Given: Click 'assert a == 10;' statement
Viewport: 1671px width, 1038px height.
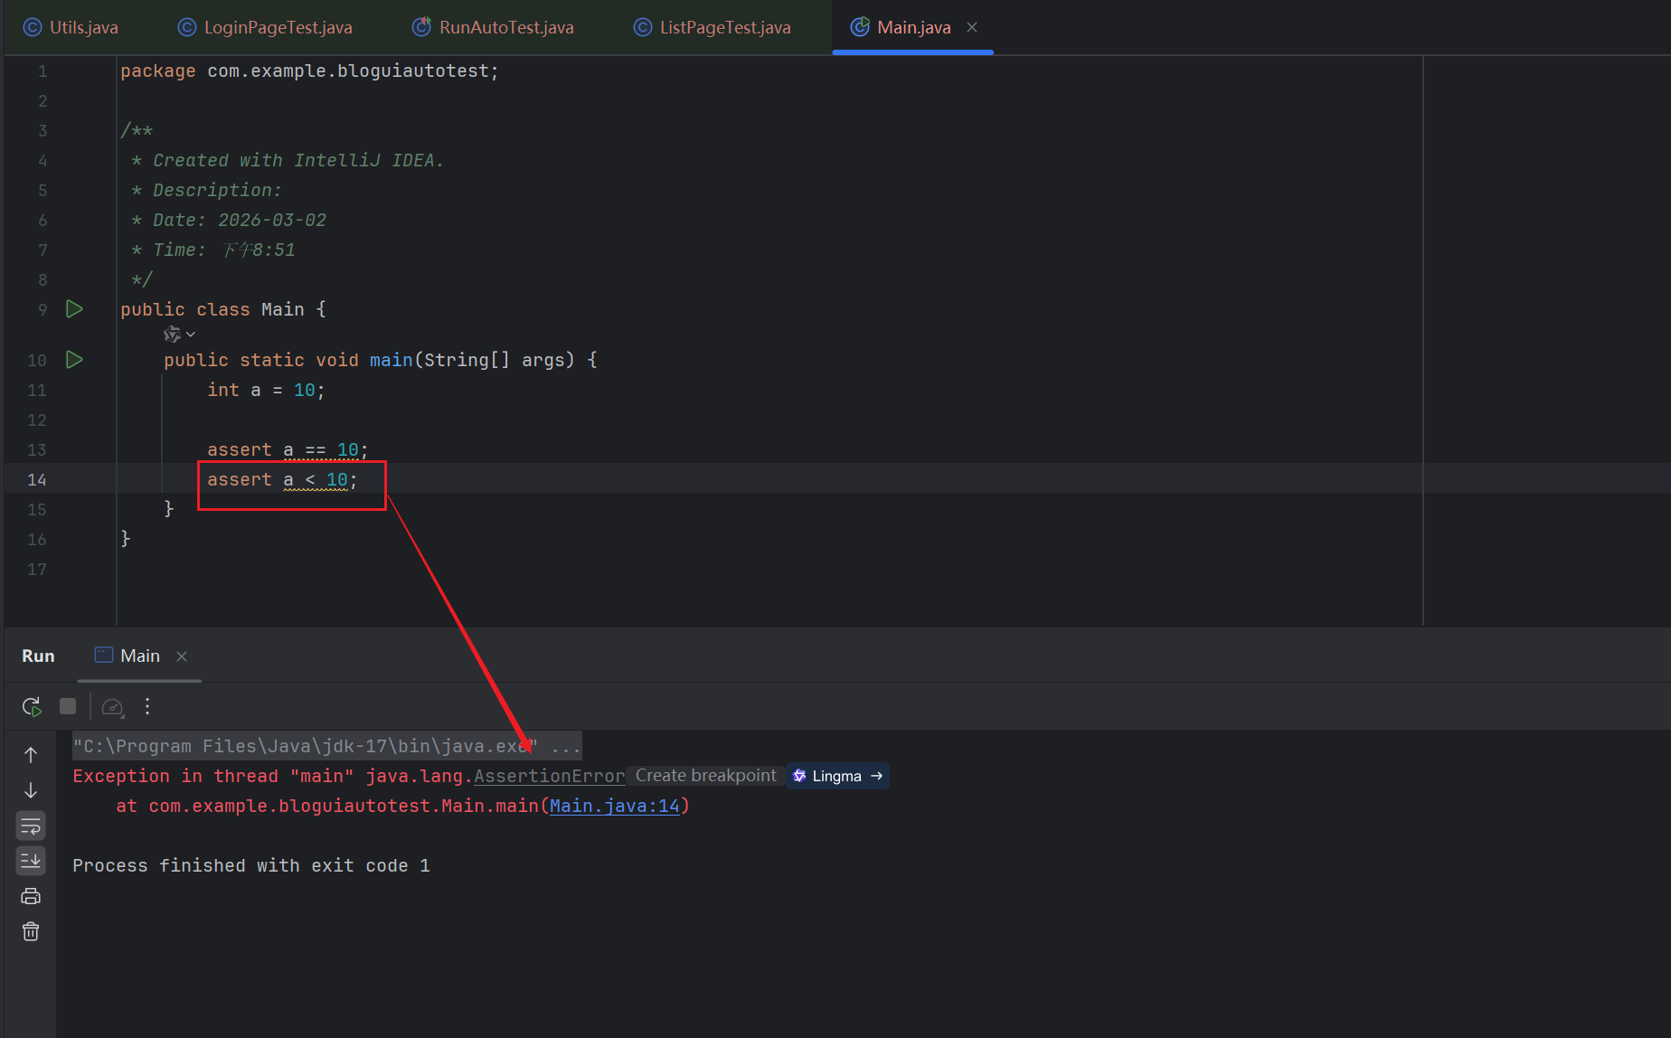Looking at the screenshot, I should [288, 449].
